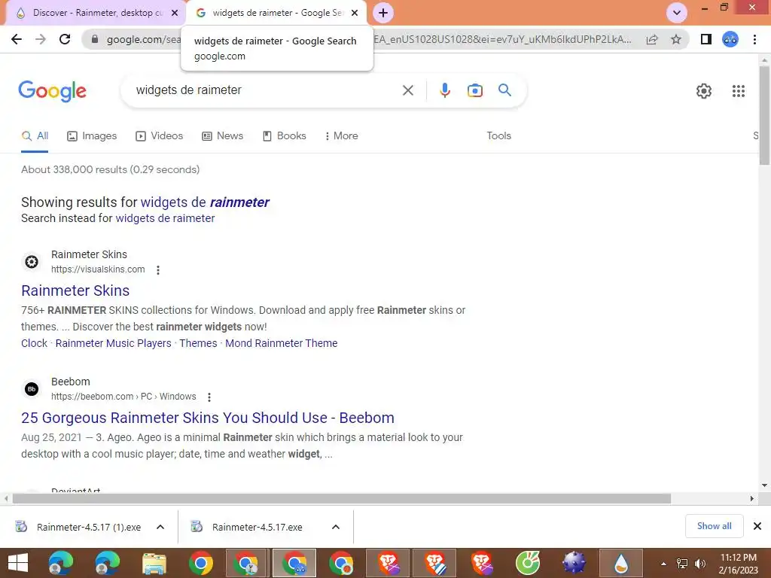Reload the current page
The height and width of the screenshot is (578, 771).
pyautogui.click(x=65, y=39)
